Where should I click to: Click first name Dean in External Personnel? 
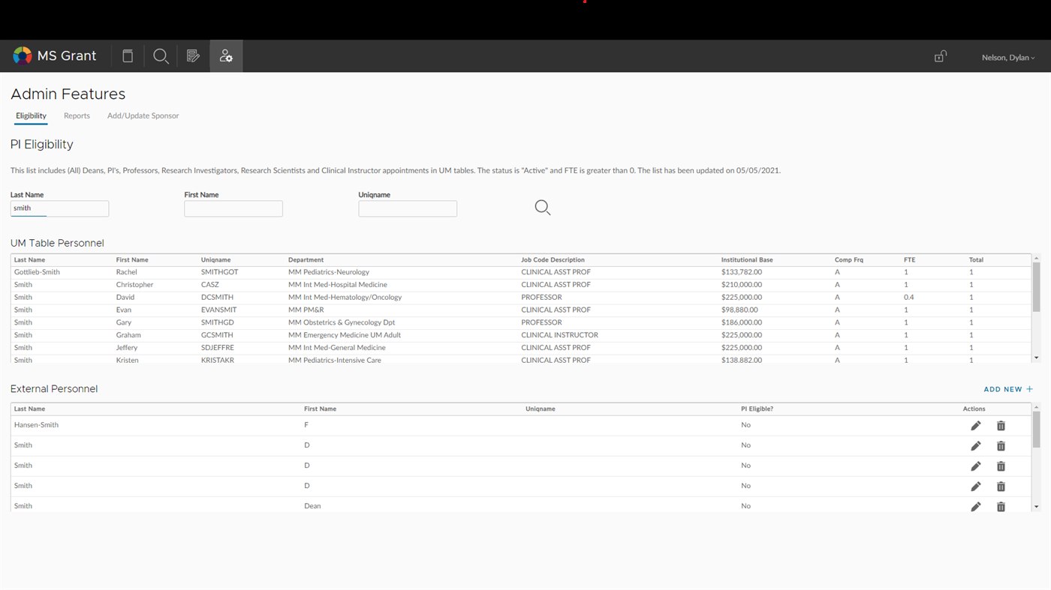tap(312, 506)
